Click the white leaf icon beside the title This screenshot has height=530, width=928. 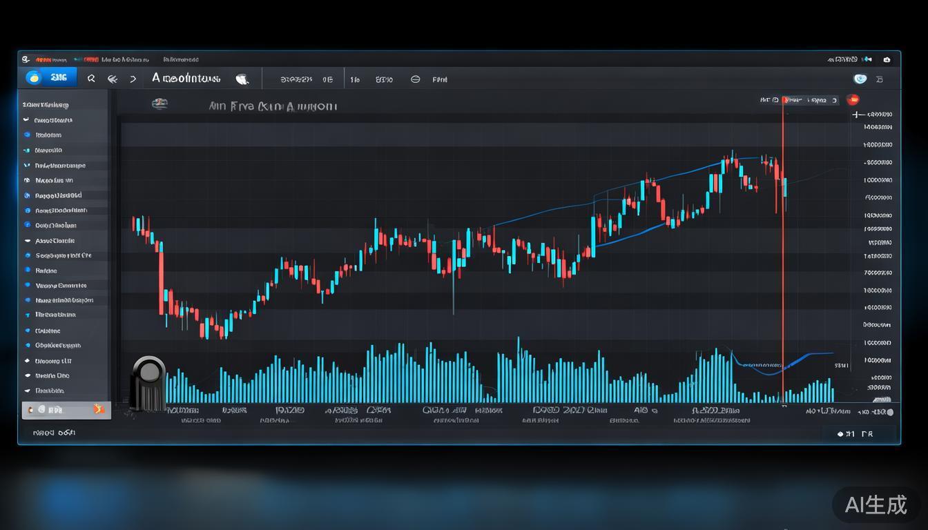click(242, 79)
